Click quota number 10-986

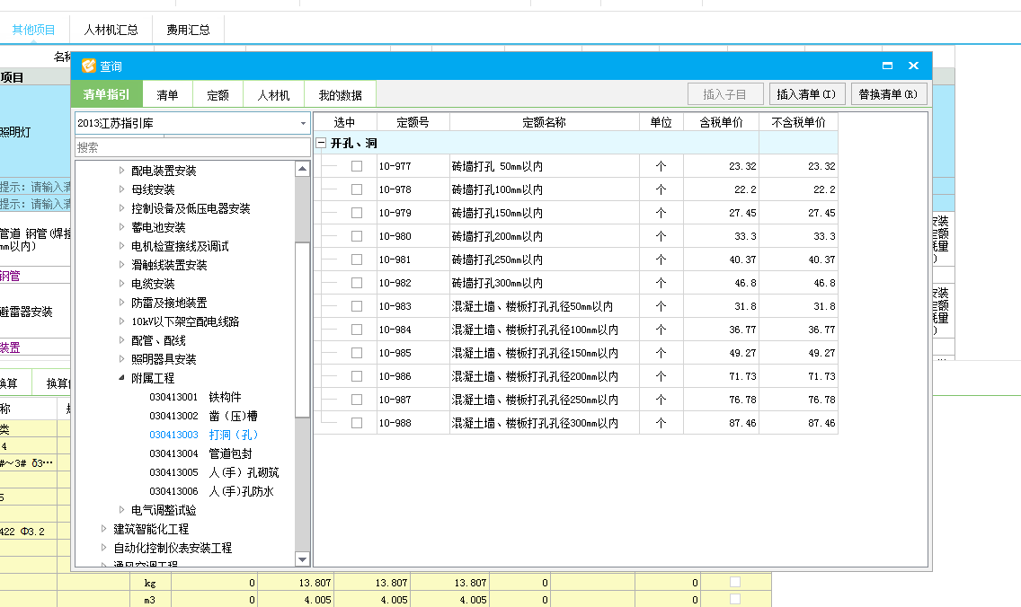(395, 376)
